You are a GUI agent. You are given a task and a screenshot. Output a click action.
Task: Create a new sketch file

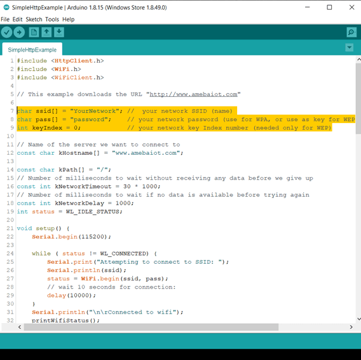tap(34, 32)
